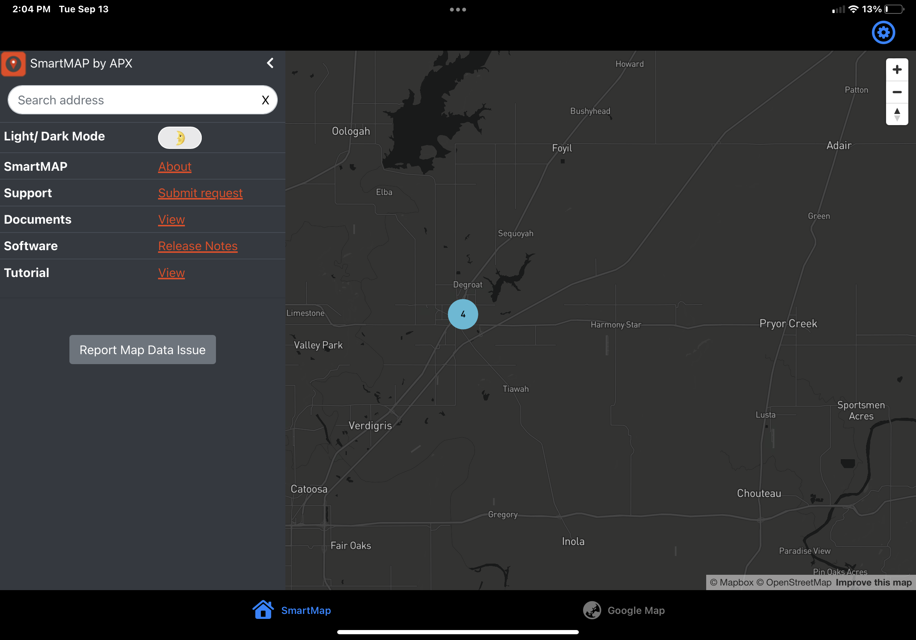This screenshot has height=640, width=916.
Task: Click the Chouteau map label
Action: click(759, 493)
